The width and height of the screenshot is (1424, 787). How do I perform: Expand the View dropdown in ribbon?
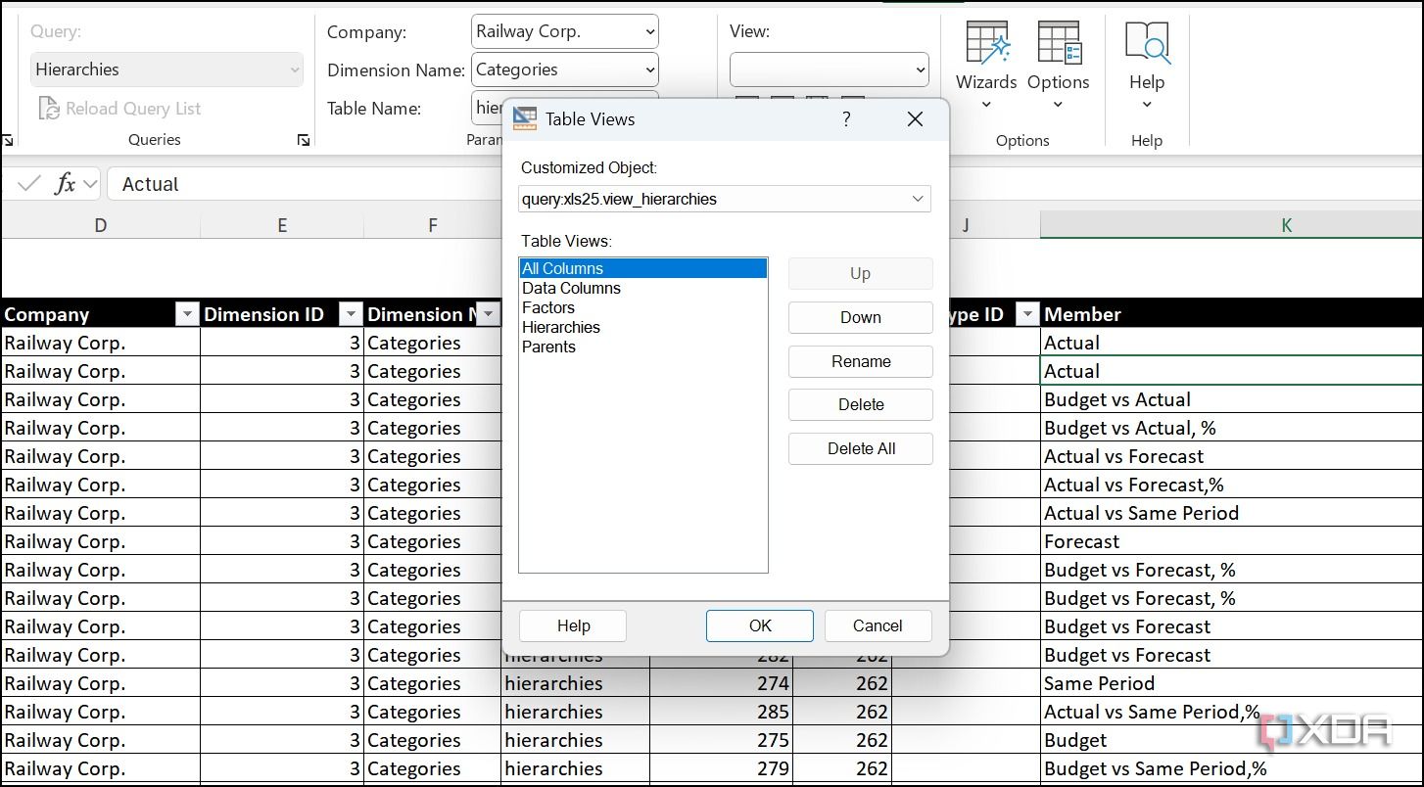click(x=921, y=69)
